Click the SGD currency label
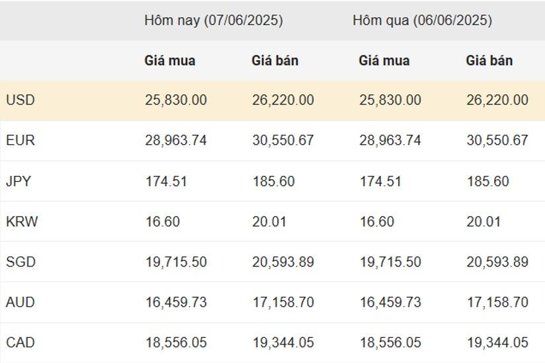Screen dimensions: 545x363 [x=21, y=262]
